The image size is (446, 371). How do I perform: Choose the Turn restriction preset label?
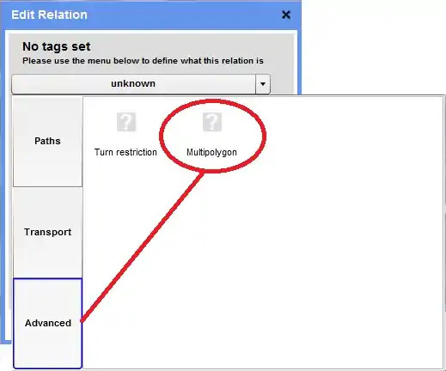[125, 152]
